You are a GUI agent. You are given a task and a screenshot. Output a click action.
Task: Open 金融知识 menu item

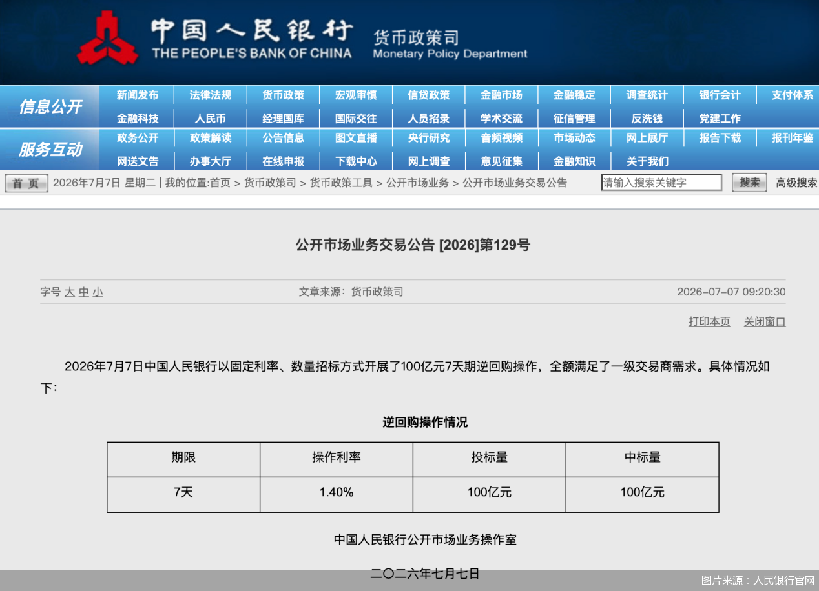(574, 161)
